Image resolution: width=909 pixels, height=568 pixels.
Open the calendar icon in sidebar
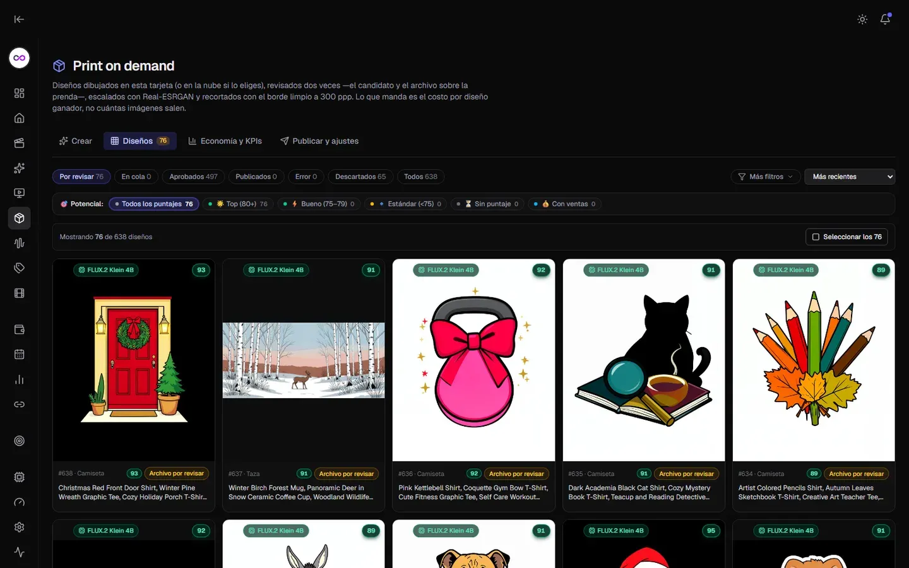click(20, 355)
